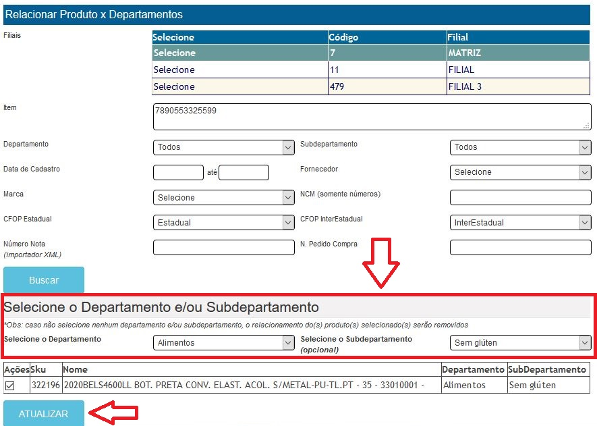
Task: Click the SubDepartamento column header
Action: (548, 369)
